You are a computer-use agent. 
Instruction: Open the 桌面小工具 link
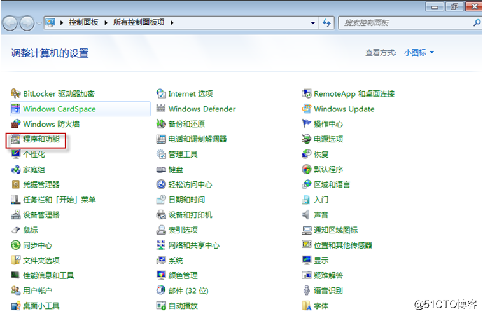coord(41,306)
